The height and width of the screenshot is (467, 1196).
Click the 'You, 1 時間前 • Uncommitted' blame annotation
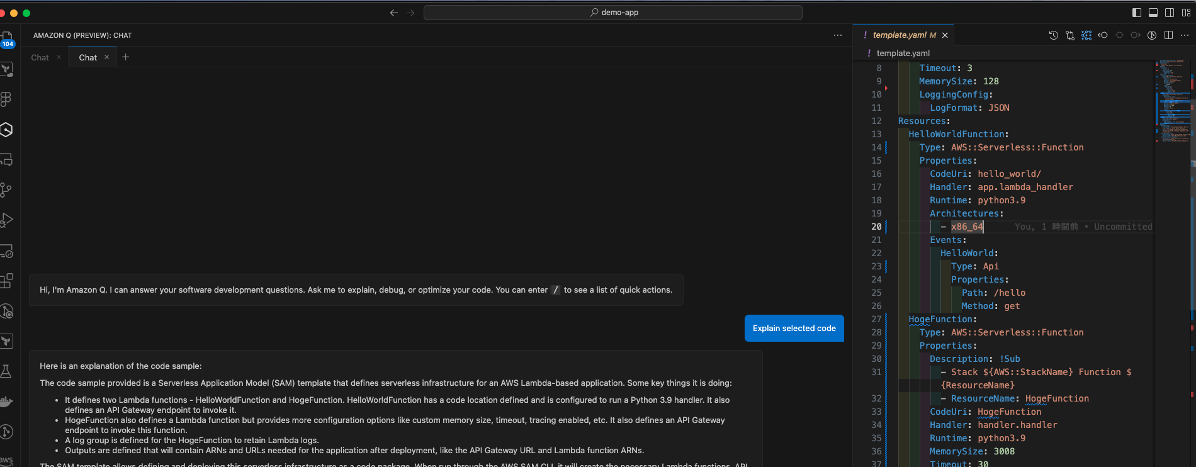click(1083, 227)
